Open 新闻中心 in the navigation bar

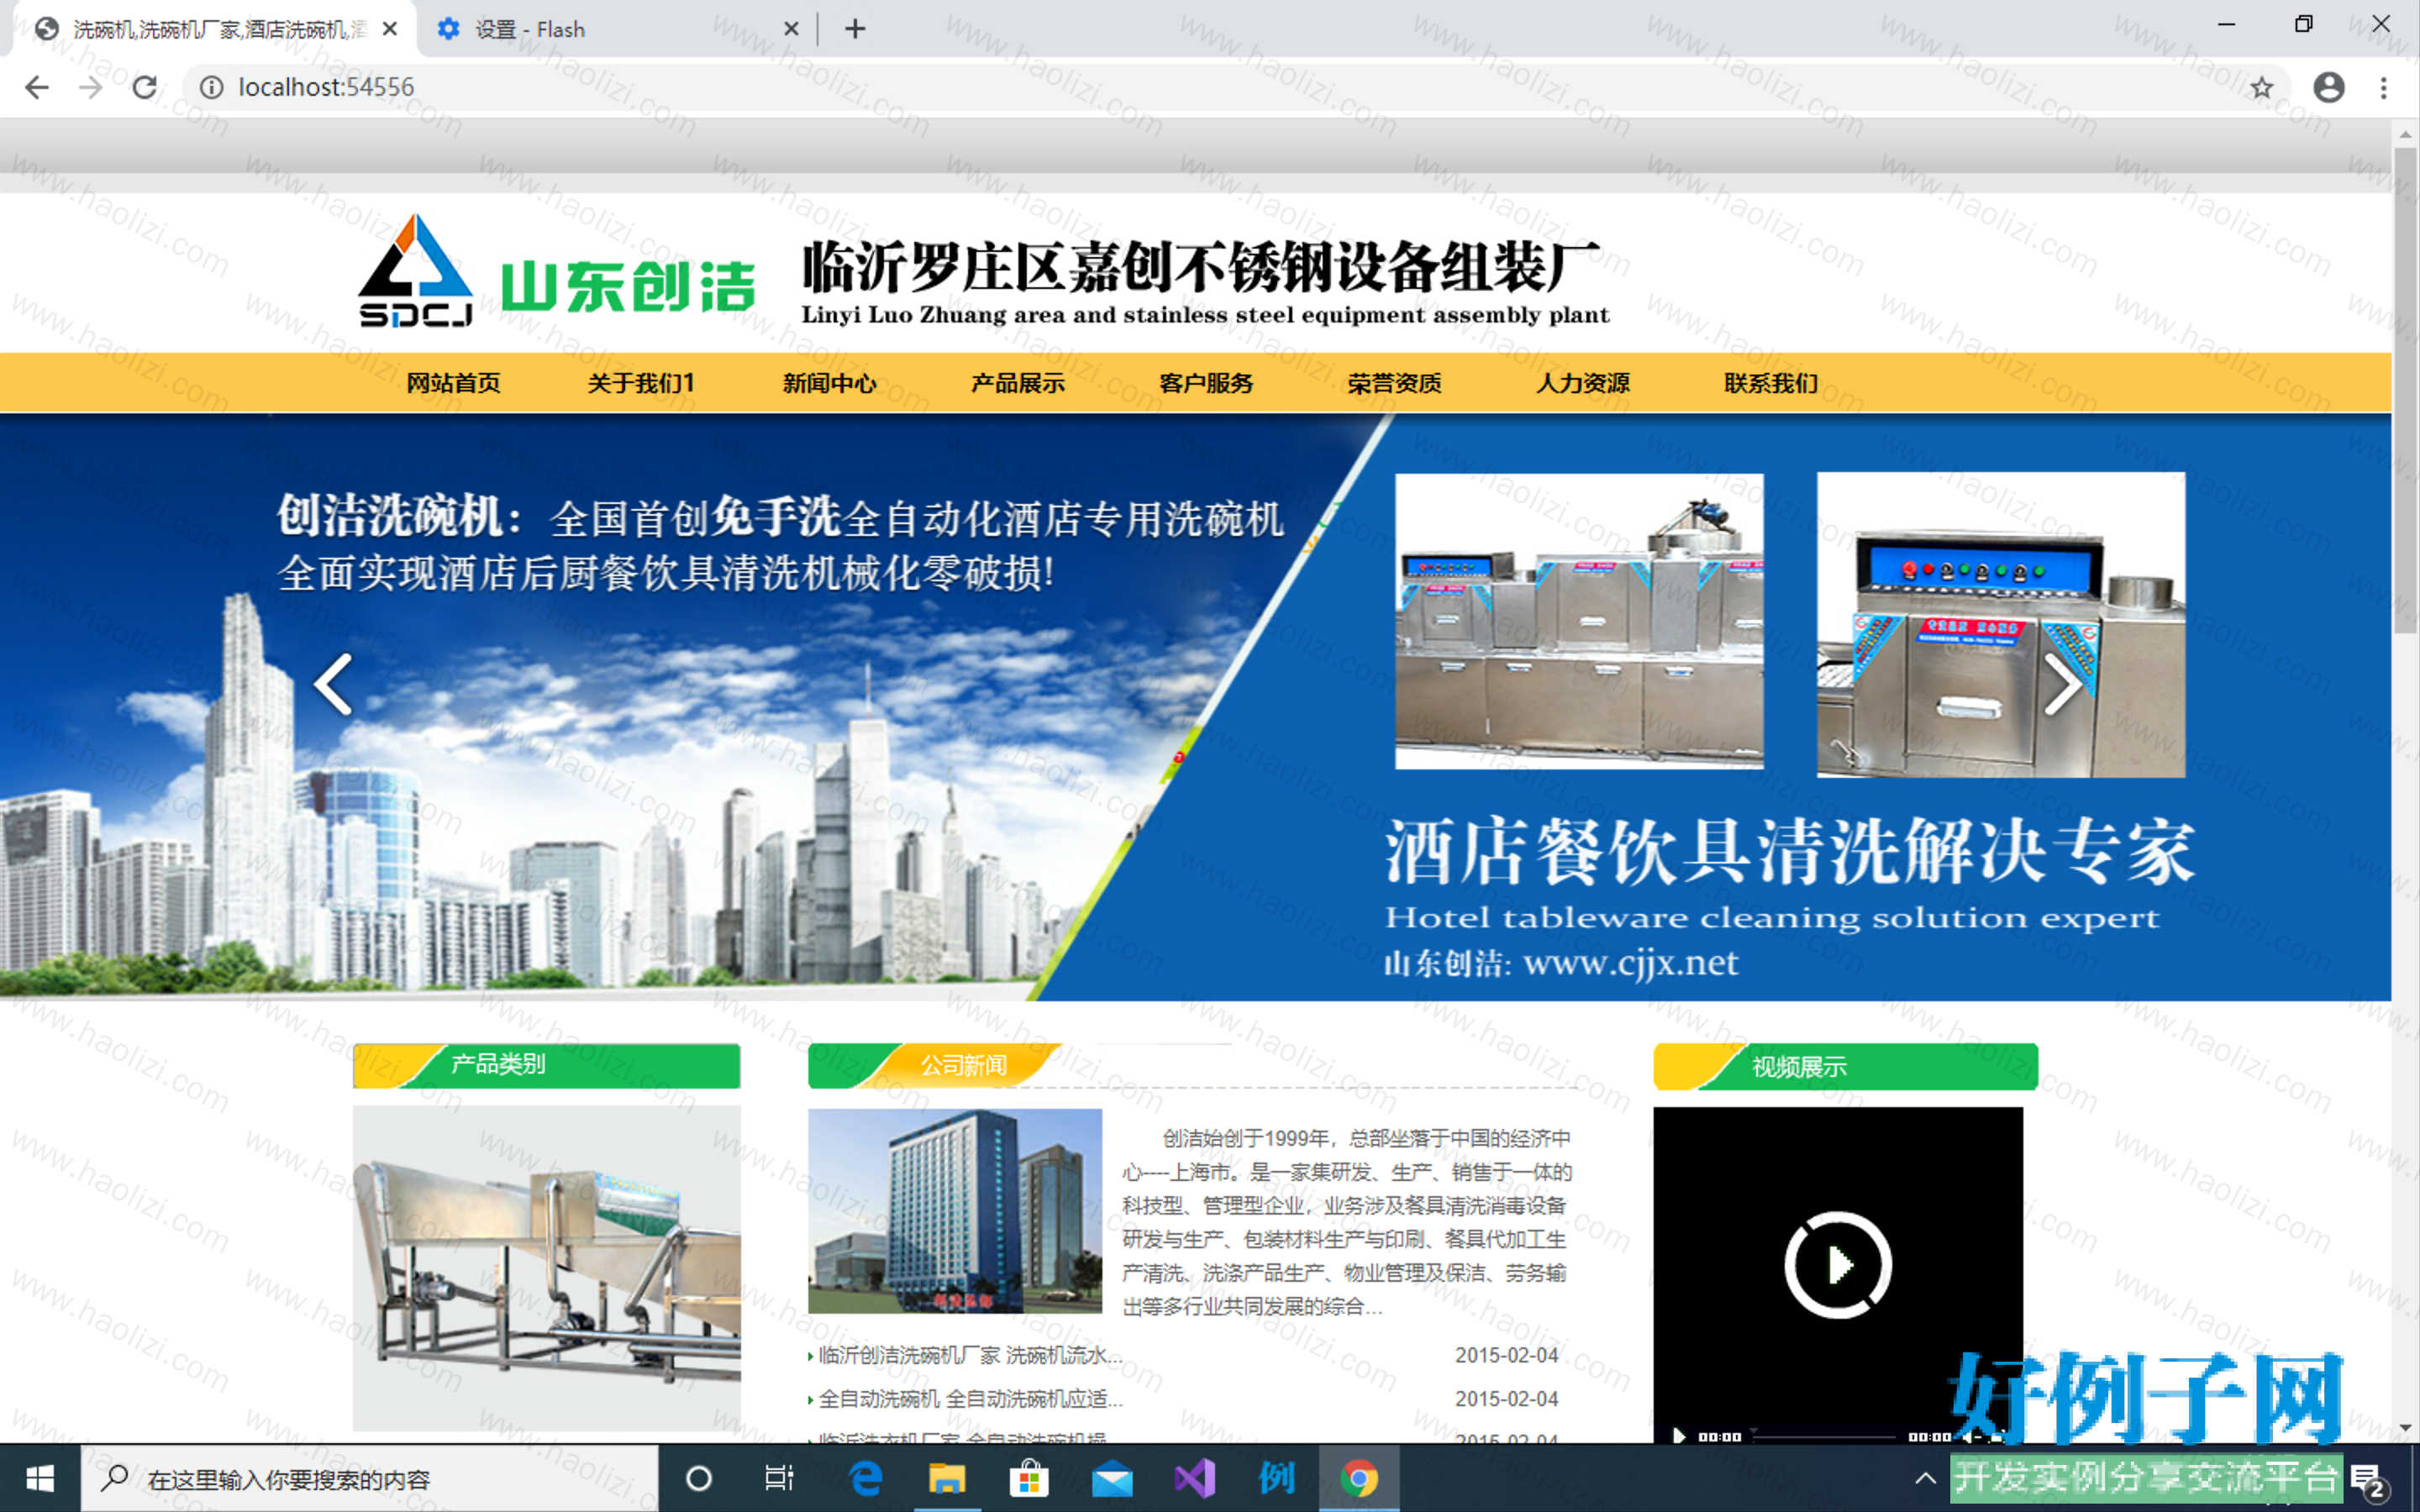tap(830, 384)
